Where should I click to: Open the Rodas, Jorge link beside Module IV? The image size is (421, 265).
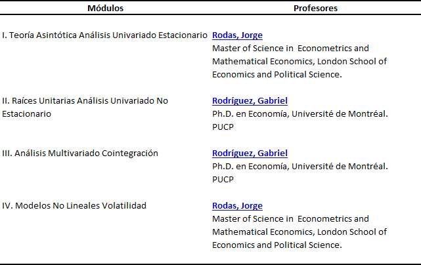238,206
